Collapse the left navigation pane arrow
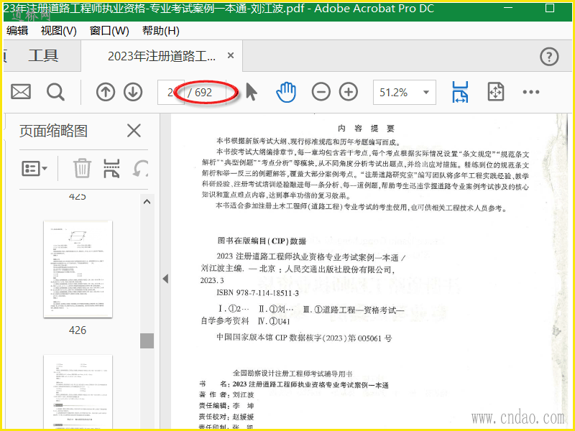The width and height of the screenshot is (575, 431). (165, 279)
